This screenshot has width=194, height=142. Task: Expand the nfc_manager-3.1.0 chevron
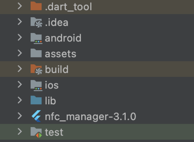(x=20, y=117)
